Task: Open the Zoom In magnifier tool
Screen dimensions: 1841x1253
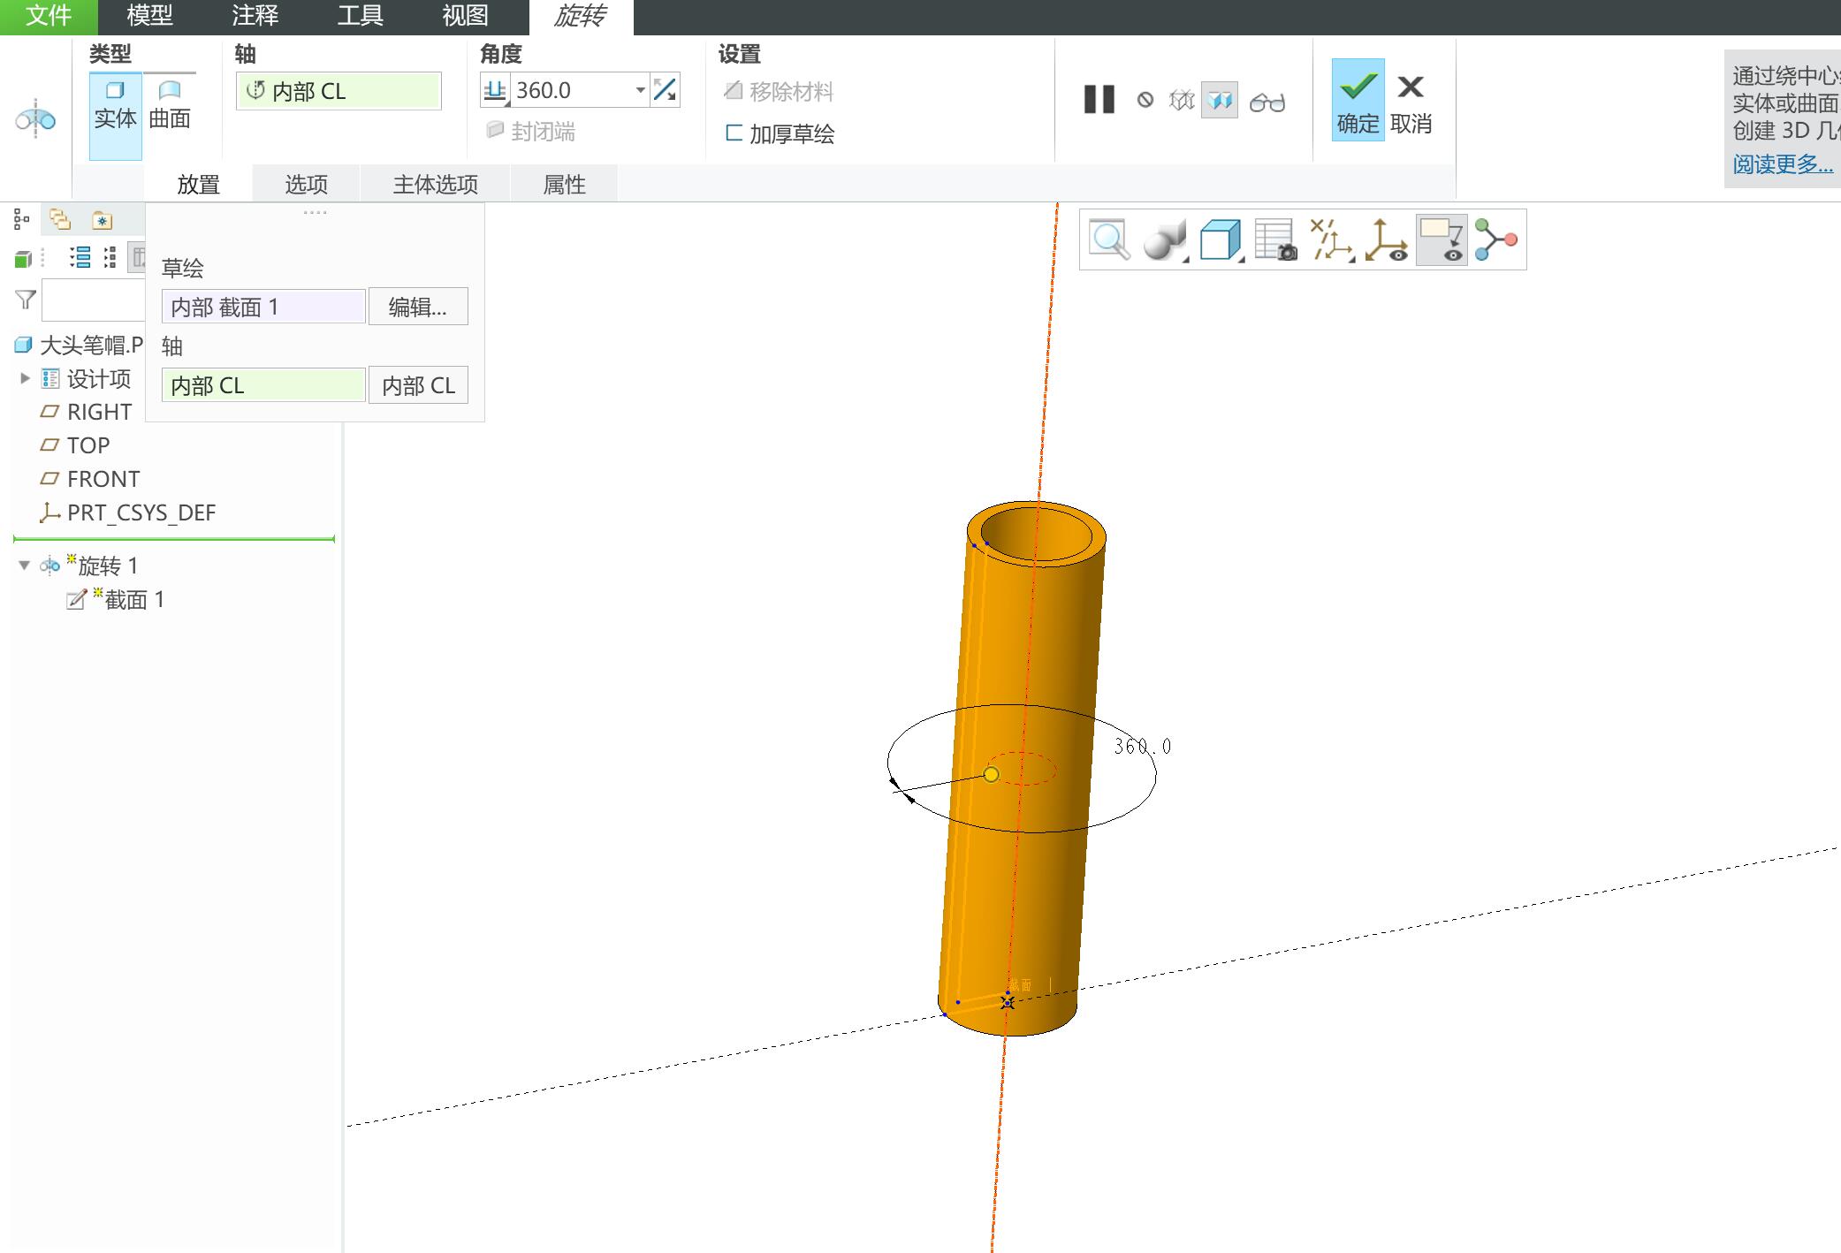Action: [1109, 239]
